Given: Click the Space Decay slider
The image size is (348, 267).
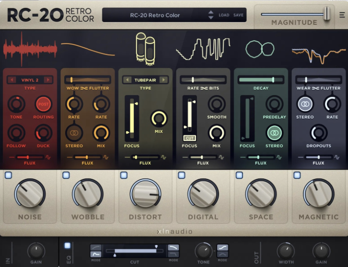Looking at the screenshot, I should (x=261, y=80).
